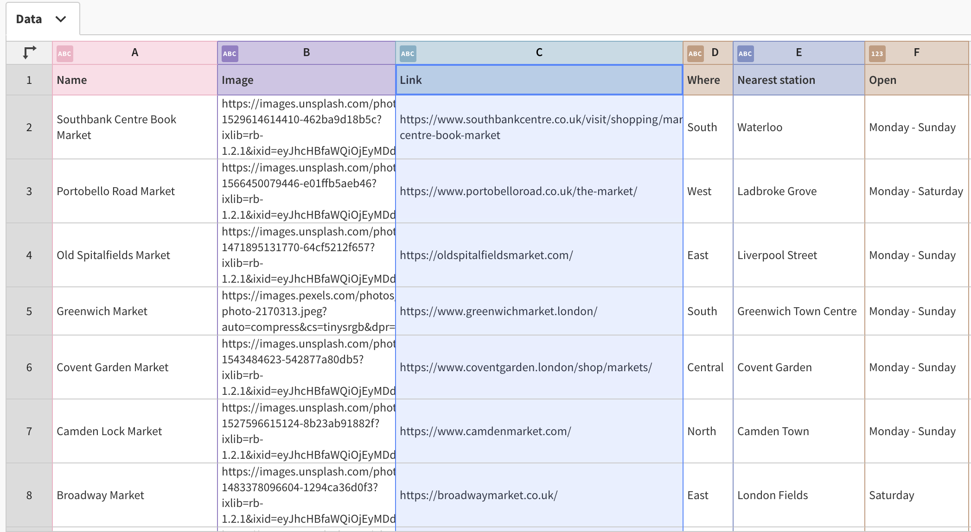971x532 pixels.
Task: Select column B header
Action: point(307,53)
